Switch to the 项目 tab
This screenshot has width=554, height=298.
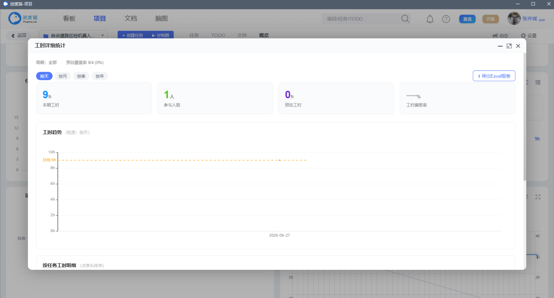pos(100,19)
